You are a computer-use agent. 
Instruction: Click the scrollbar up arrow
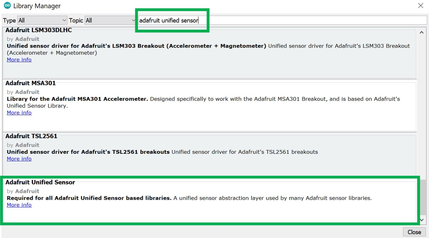[x=421, y=32]
